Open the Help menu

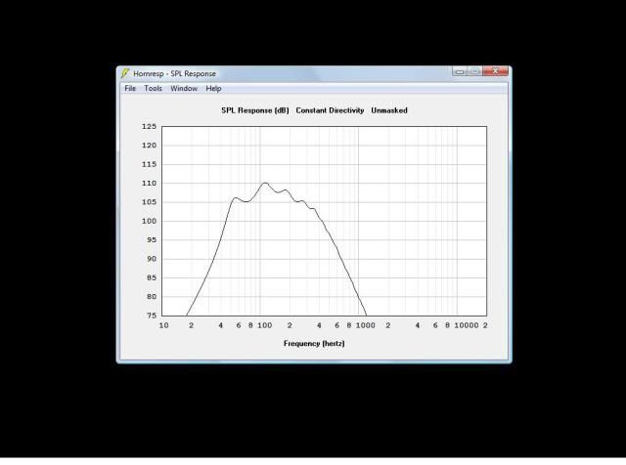pos(213,89)
